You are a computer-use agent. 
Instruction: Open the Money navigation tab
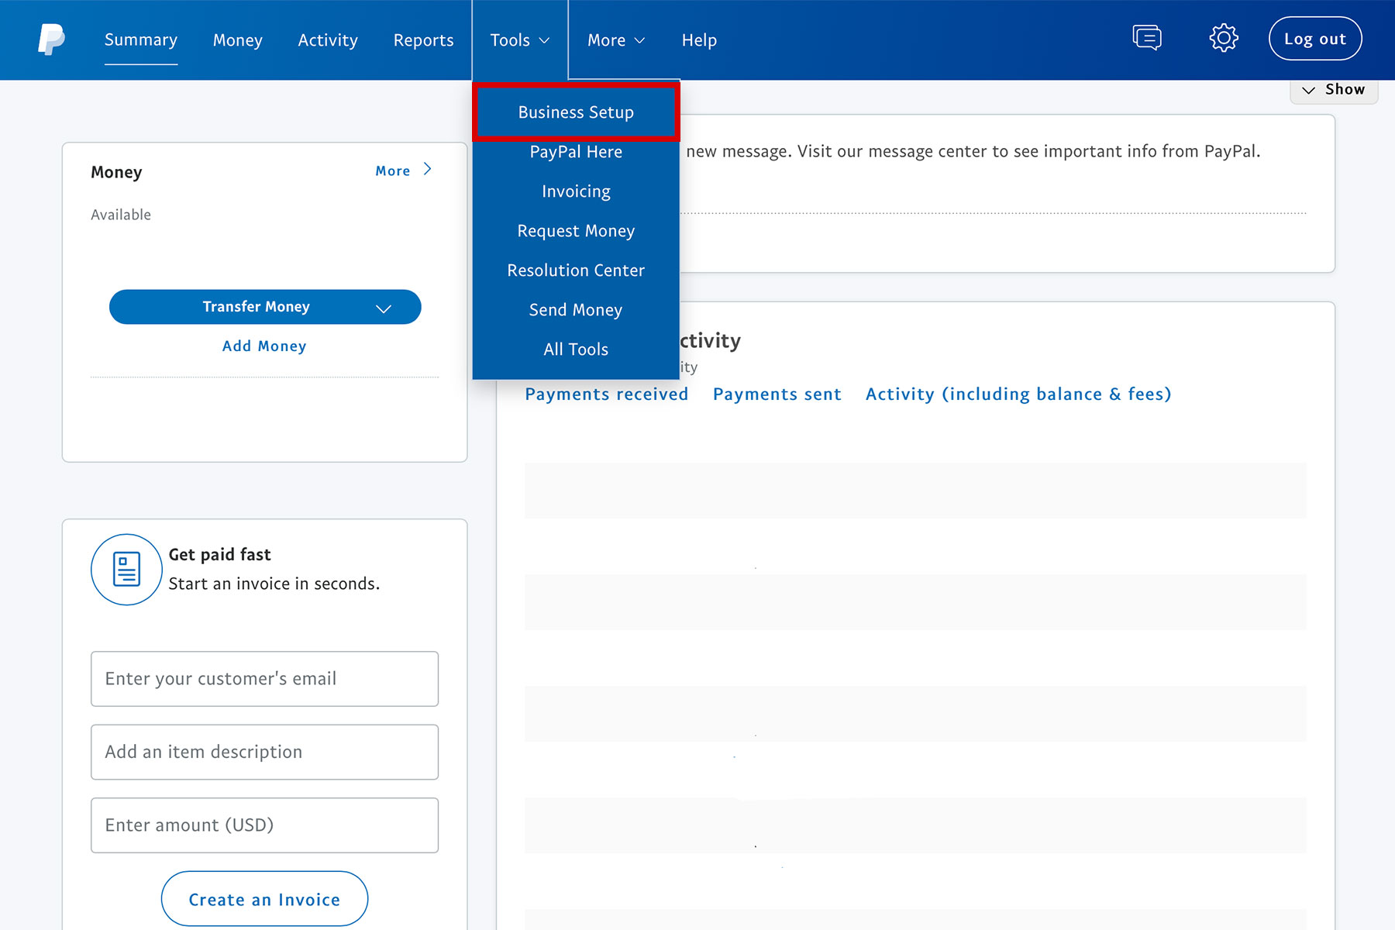click(238, 40)
